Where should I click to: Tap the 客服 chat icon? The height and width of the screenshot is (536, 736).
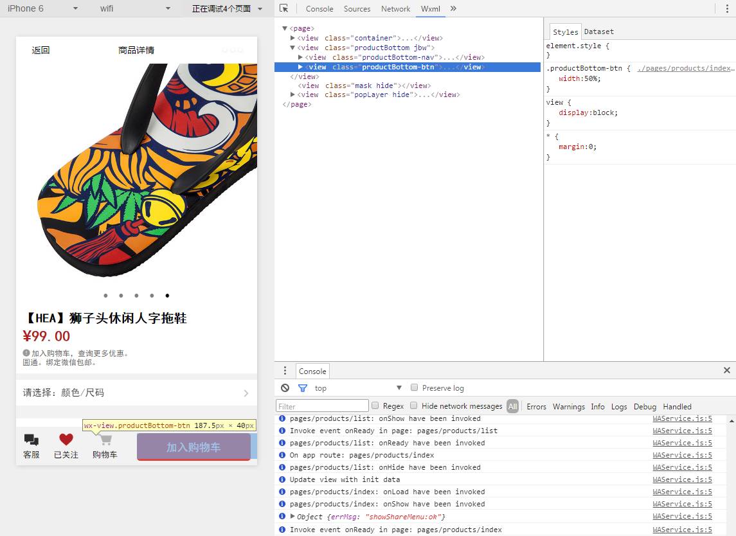coord(31,440)
